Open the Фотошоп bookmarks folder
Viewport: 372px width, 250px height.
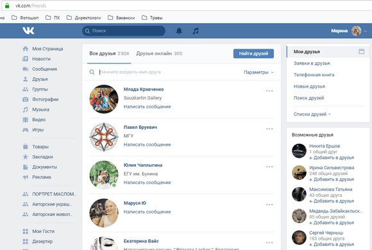coord(25,17)
